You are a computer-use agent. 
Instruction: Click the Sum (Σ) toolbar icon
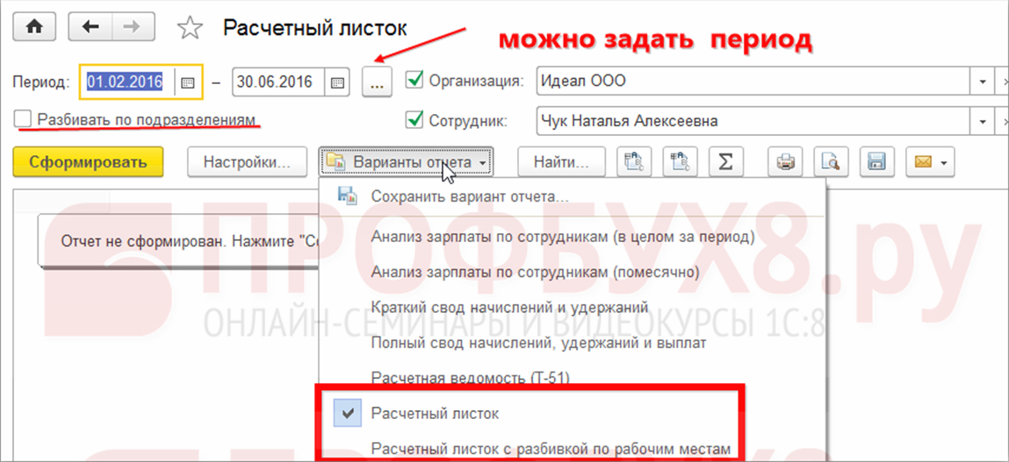(x=725, y=162)
